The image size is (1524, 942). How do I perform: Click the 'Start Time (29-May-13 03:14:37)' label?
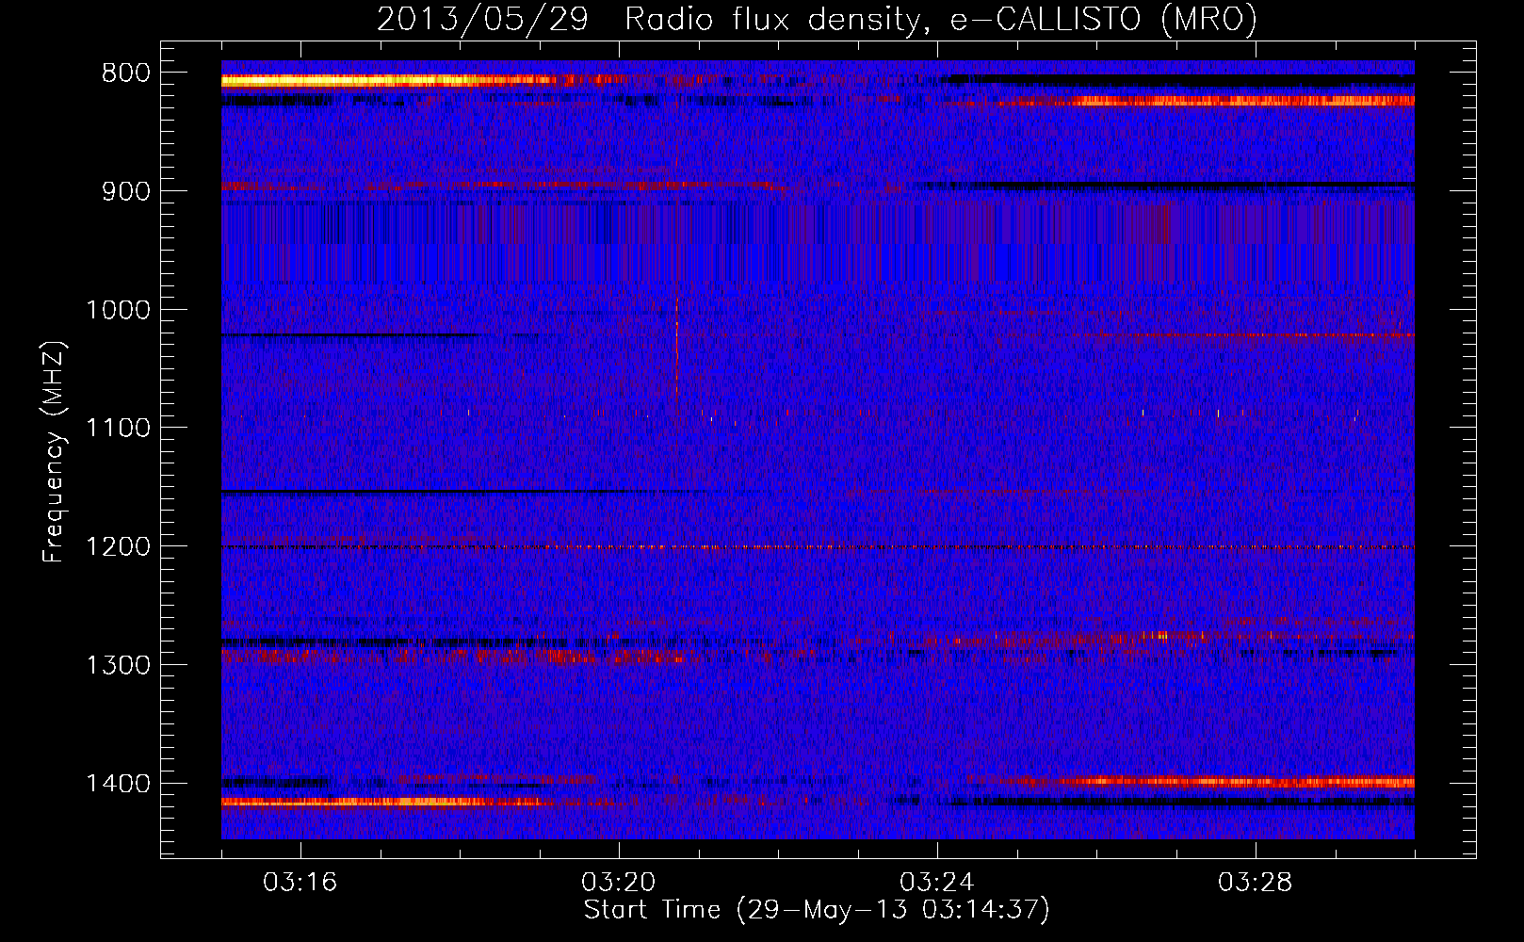(x=817, y=910)
